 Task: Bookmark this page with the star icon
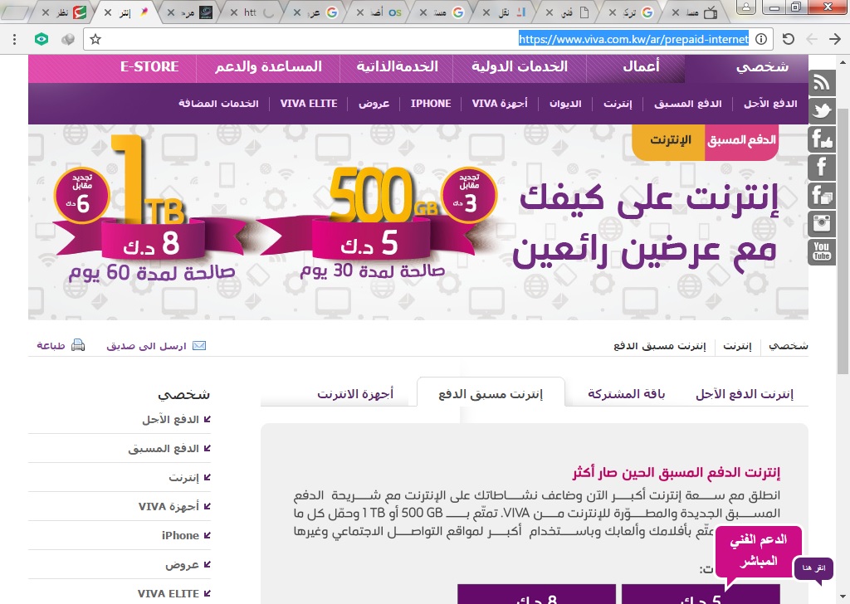click(95, 39)
